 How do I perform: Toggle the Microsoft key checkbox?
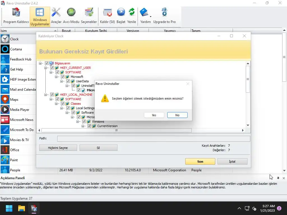[63, 77]
